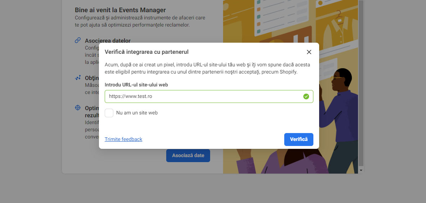Close the Verifică integrarea cu partenerul dialog
This screenshot has width=426, height=203.
309,52
